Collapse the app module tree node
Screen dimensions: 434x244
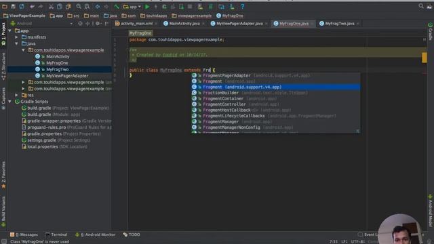(10, 30)
